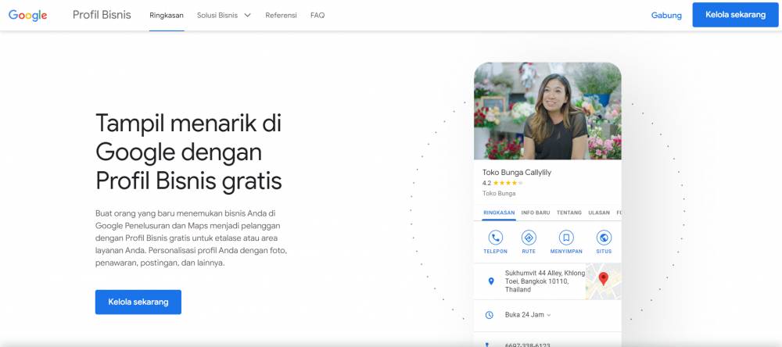Open the FAQ nav item

317,16
